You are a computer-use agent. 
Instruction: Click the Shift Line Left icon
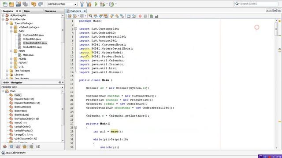point(129,16)
